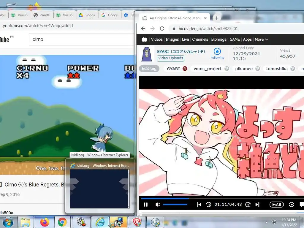The image size is (304, 228).
Task: Skip to the next video in player
Action: pyautogui.click(x=257, y=205)
